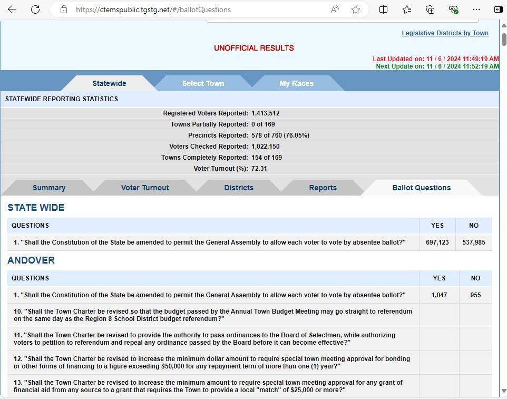The width and height of the screenshot is (507, 399).
Task: Add page to Collections
Action: [x=430, y=9]
